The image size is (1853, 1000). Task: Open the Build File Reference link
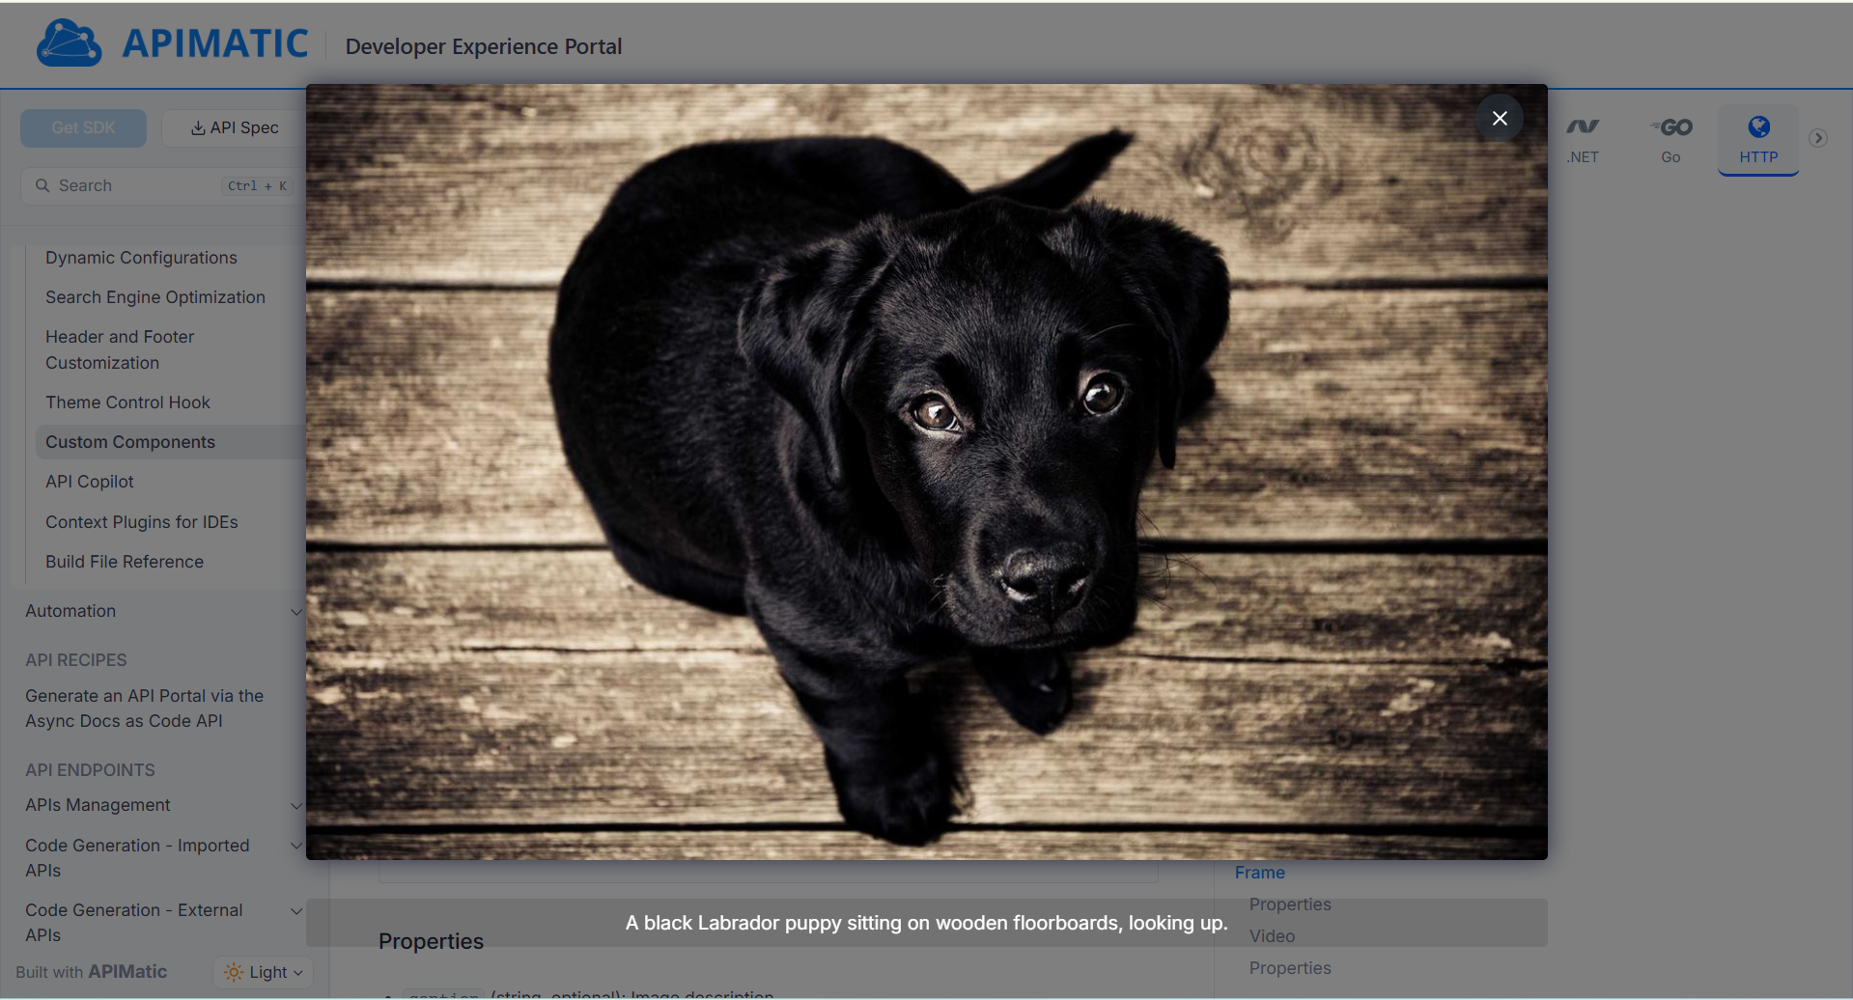point(125,562)
